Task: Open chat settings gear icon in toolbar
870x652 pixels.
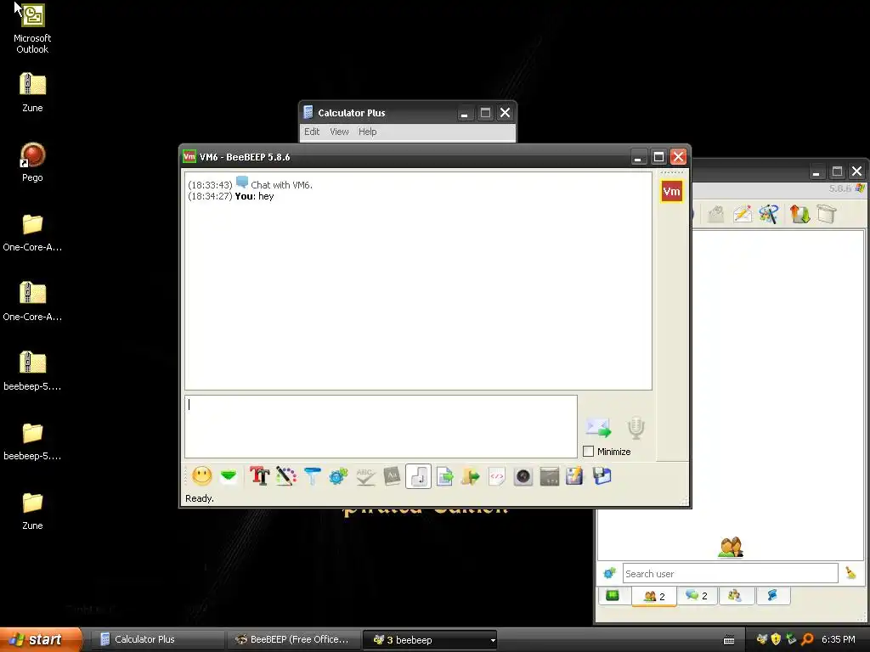Action: 338,475
